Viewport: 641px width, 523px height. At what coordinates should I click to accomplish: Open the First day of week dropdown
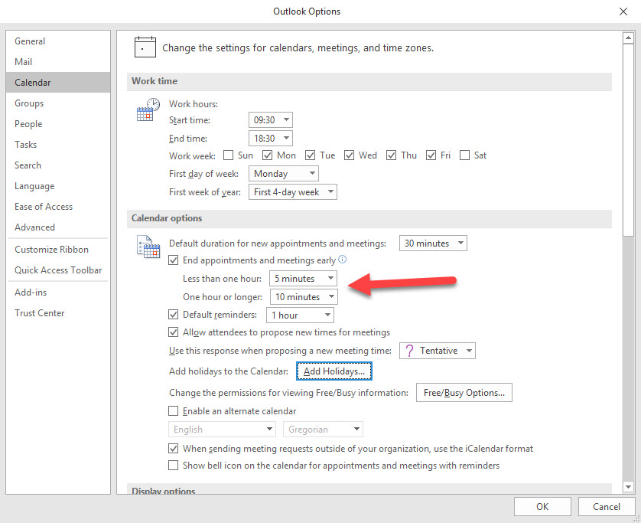tap(283, 174)
